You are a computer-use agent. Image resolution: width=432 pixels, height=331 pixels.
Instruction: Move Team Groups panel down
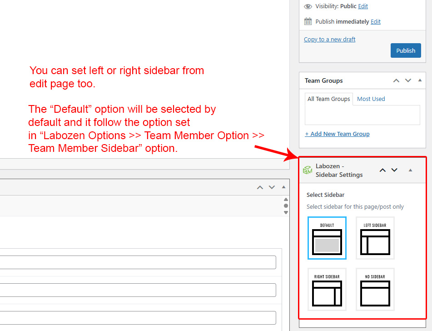408,80
